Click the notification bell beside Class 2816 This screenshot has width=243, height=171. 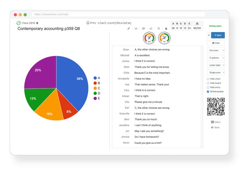click(x=37, y=23)
